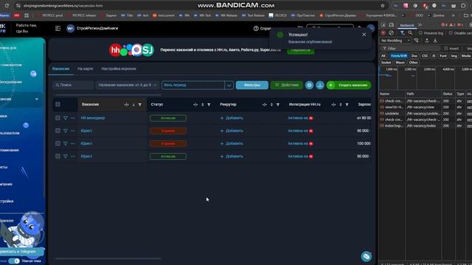The image size is (472, 265).
Task: Select the Doc request filter in DevTools
Action: pos(414,56)
